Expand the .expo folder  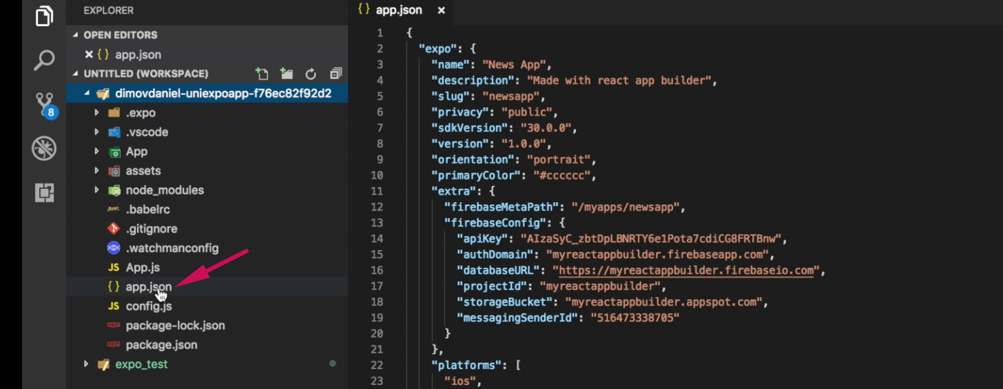click(x=97, y=113)
